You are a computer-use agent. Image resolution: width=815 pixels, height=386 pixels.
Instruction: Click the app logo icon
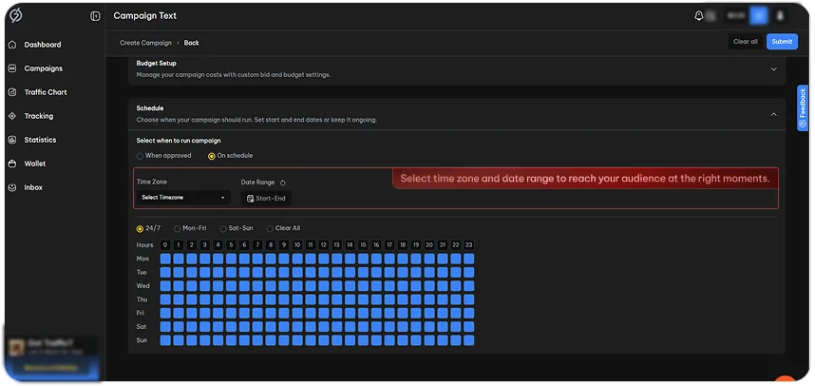pyautogui.click(x=16, y=15)
